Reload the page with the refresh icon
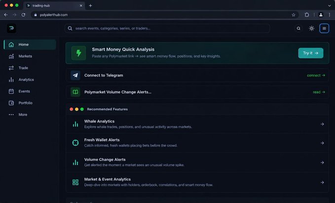The height and width of the screenshot is (203, 335). 23,15
